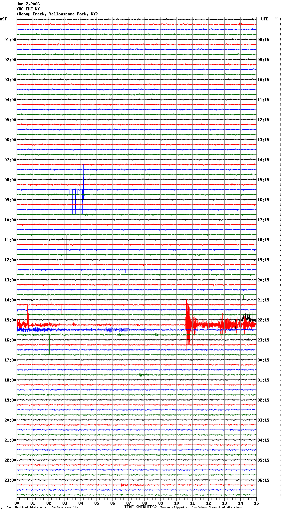Click the 'MST' time zone label
Screen dimensions: 283x512
[x=3, y=19]
